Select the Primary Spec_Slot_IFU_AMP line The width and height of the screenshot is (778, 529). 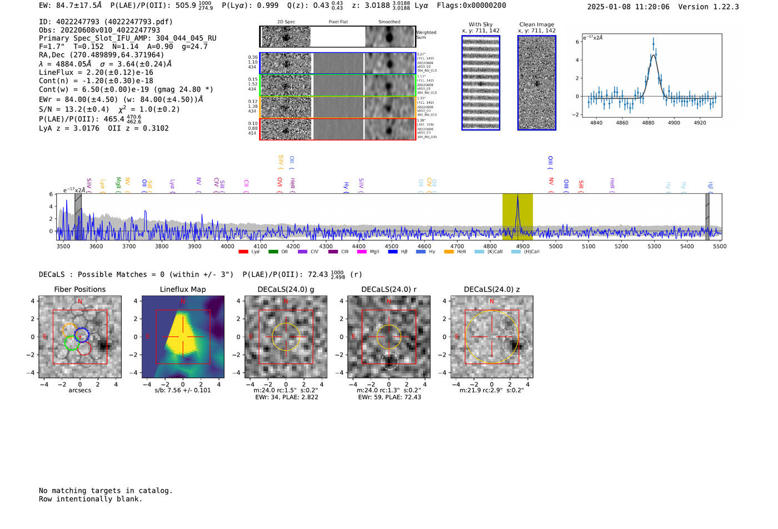[x=128, y=38]
